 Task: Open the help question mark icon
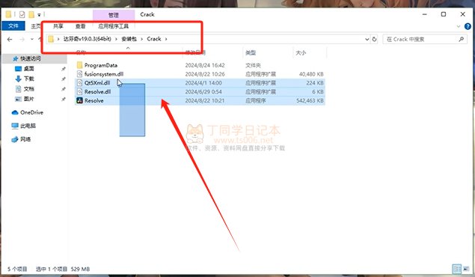click(468, 26)
